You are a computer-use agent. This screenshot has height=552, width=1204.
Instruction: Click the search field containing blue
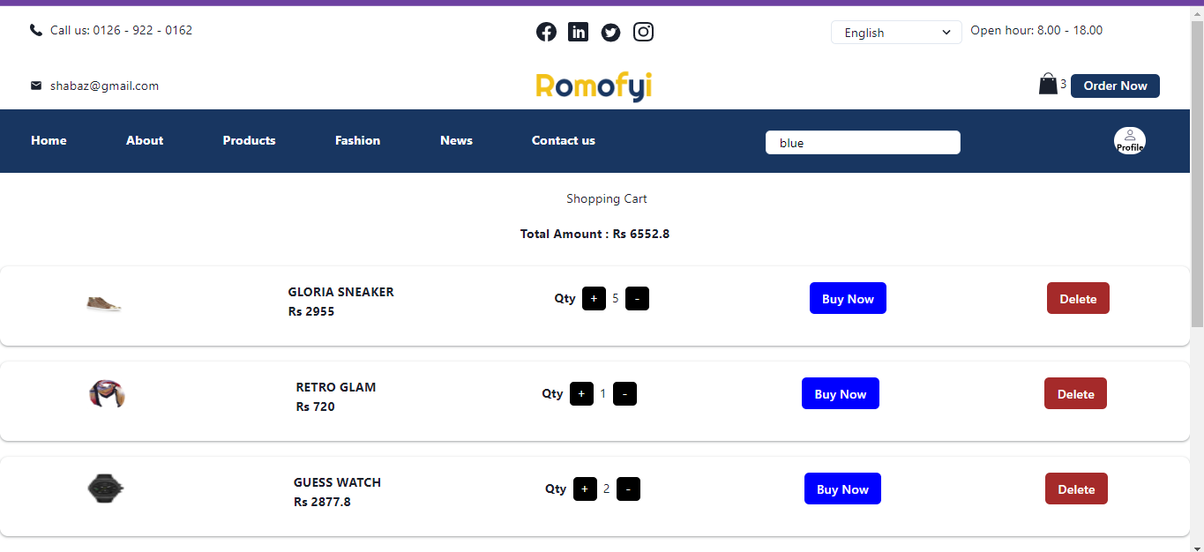pos(863,143)
